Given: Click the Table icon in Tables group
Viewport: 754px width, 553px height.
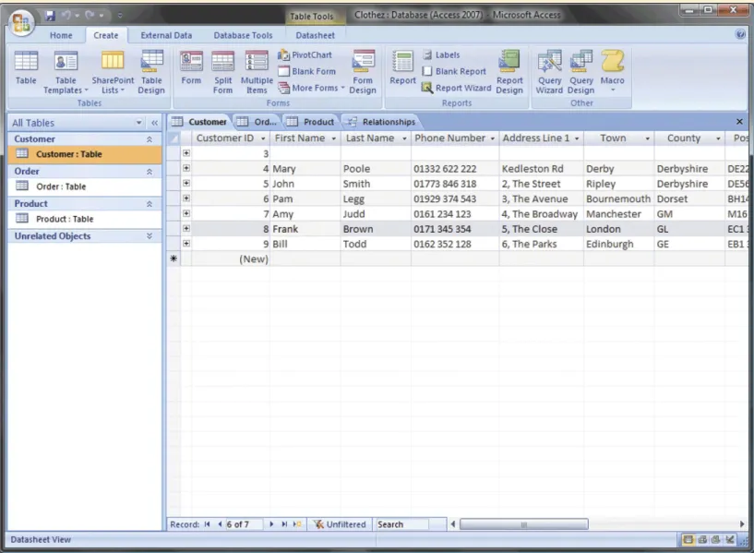Looking at the screenshot, I should 26,67.
